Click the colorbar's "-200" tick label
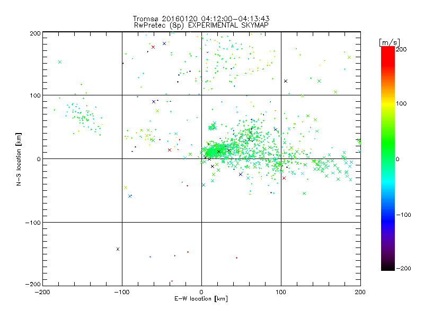The image size is (424, 318). [x=403, y=268]
